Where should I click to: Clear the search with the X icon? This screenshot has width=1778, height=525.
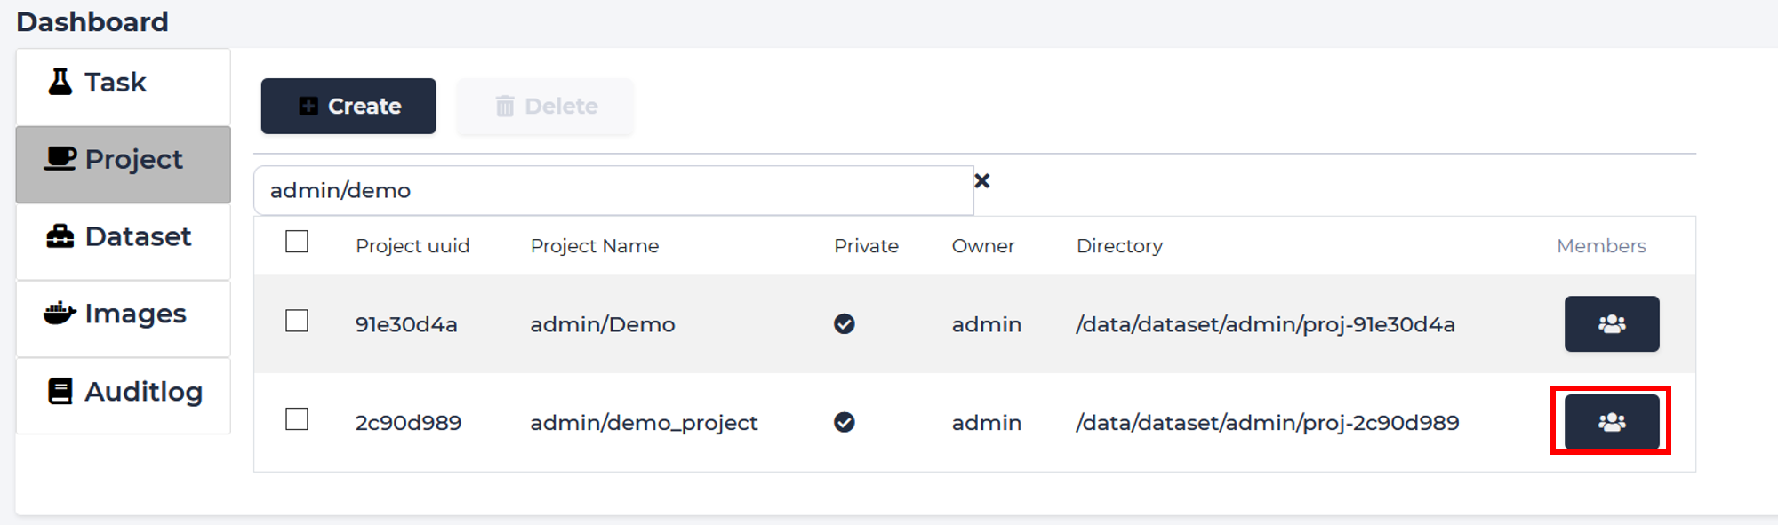coord(982,181)
